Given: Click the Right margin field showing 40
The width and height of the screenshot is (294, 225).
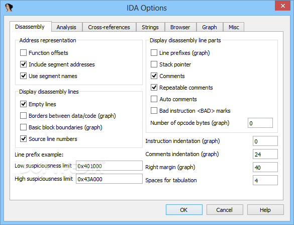Looking at the screenshot, I should point(265,167).
